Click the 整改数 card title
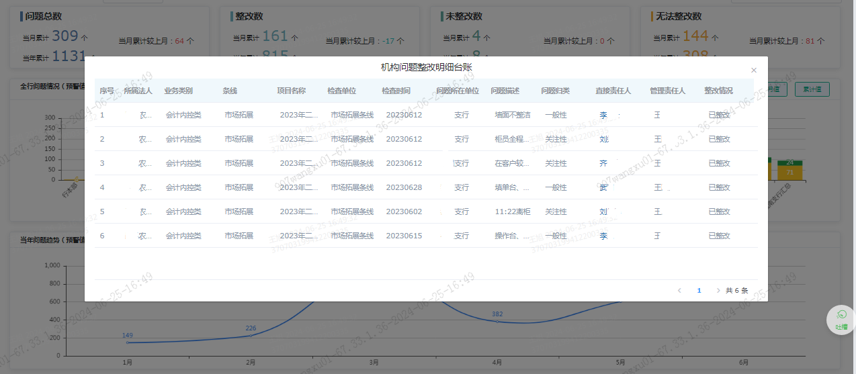The width and height of the screenshot is (856, 374). point(249,16)
